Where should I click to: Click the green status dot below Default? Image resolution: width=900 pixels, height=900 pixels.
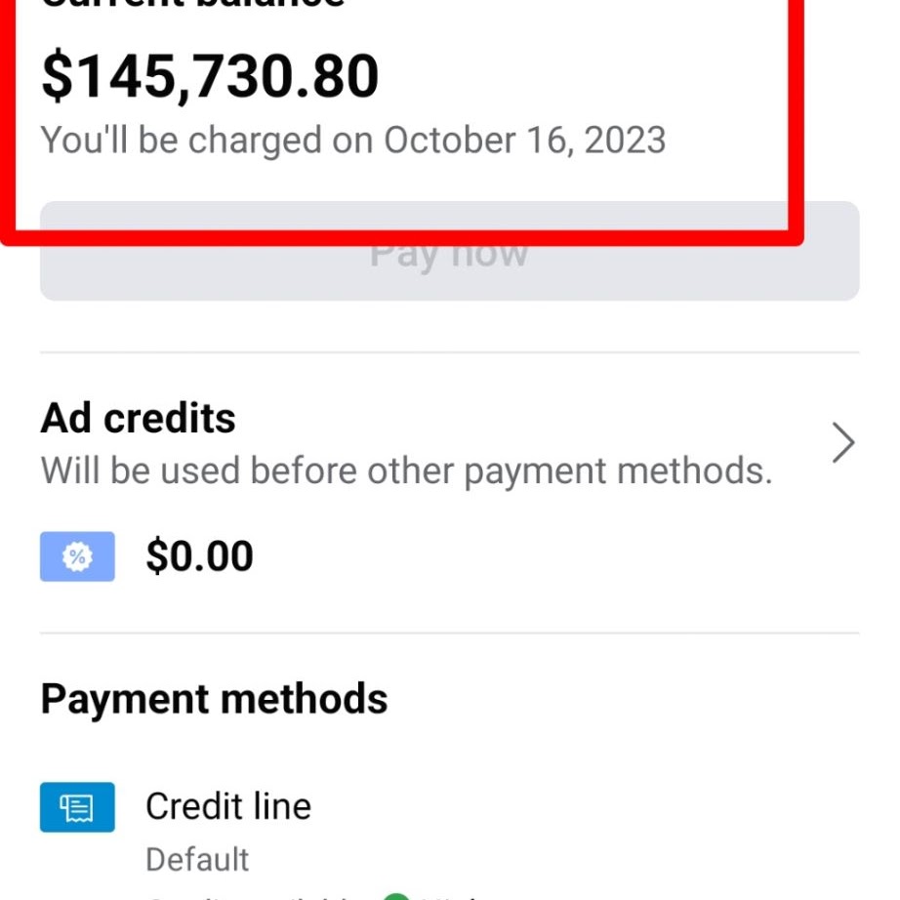coord(394,895)
